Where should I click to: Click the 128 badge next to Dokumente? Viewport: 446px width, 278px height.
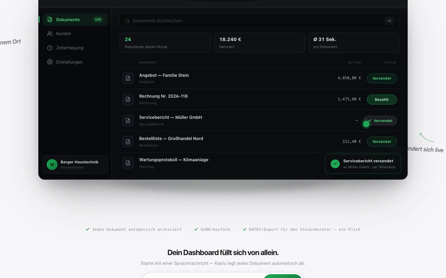click(98, 19)
